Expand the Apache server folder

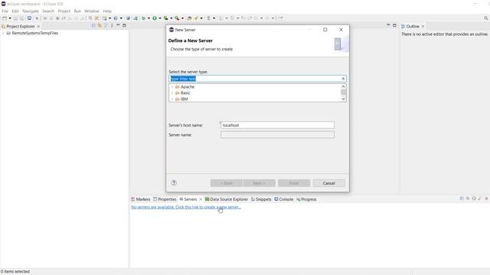tap(172, 87)
